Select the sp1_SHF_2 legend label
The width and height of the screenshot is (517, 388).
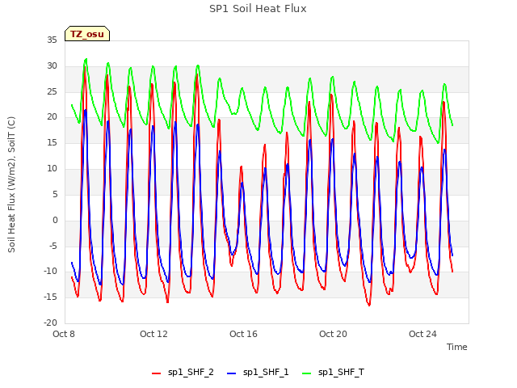point(191,372)
